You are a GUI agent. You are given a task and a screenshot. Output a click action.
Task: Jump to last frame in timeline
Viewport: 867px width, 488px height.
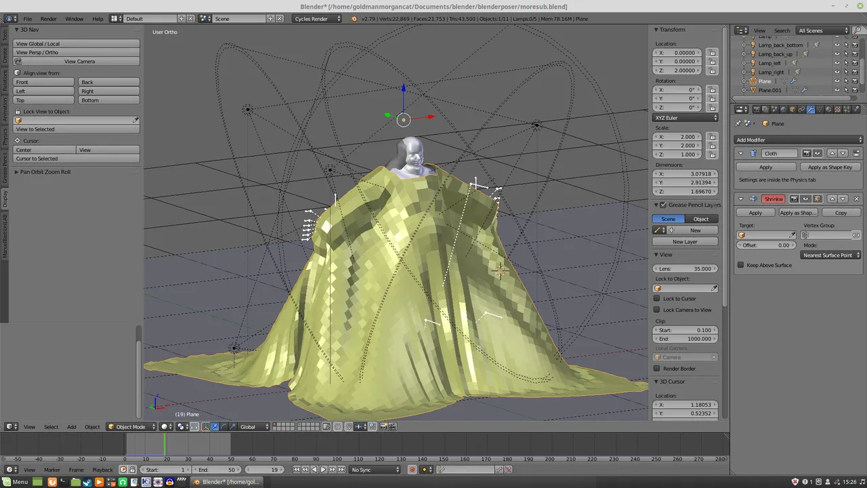[x=340, y=470]
